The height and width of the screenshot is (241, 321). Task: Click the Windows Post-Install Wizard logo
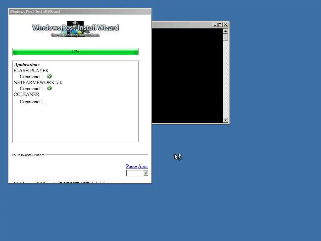75,29
